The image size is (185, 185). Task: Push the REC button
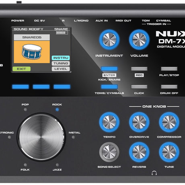139,69
